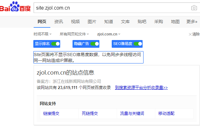
Task: Click the 网站支持 section title
Action: (x=48, y=104)
